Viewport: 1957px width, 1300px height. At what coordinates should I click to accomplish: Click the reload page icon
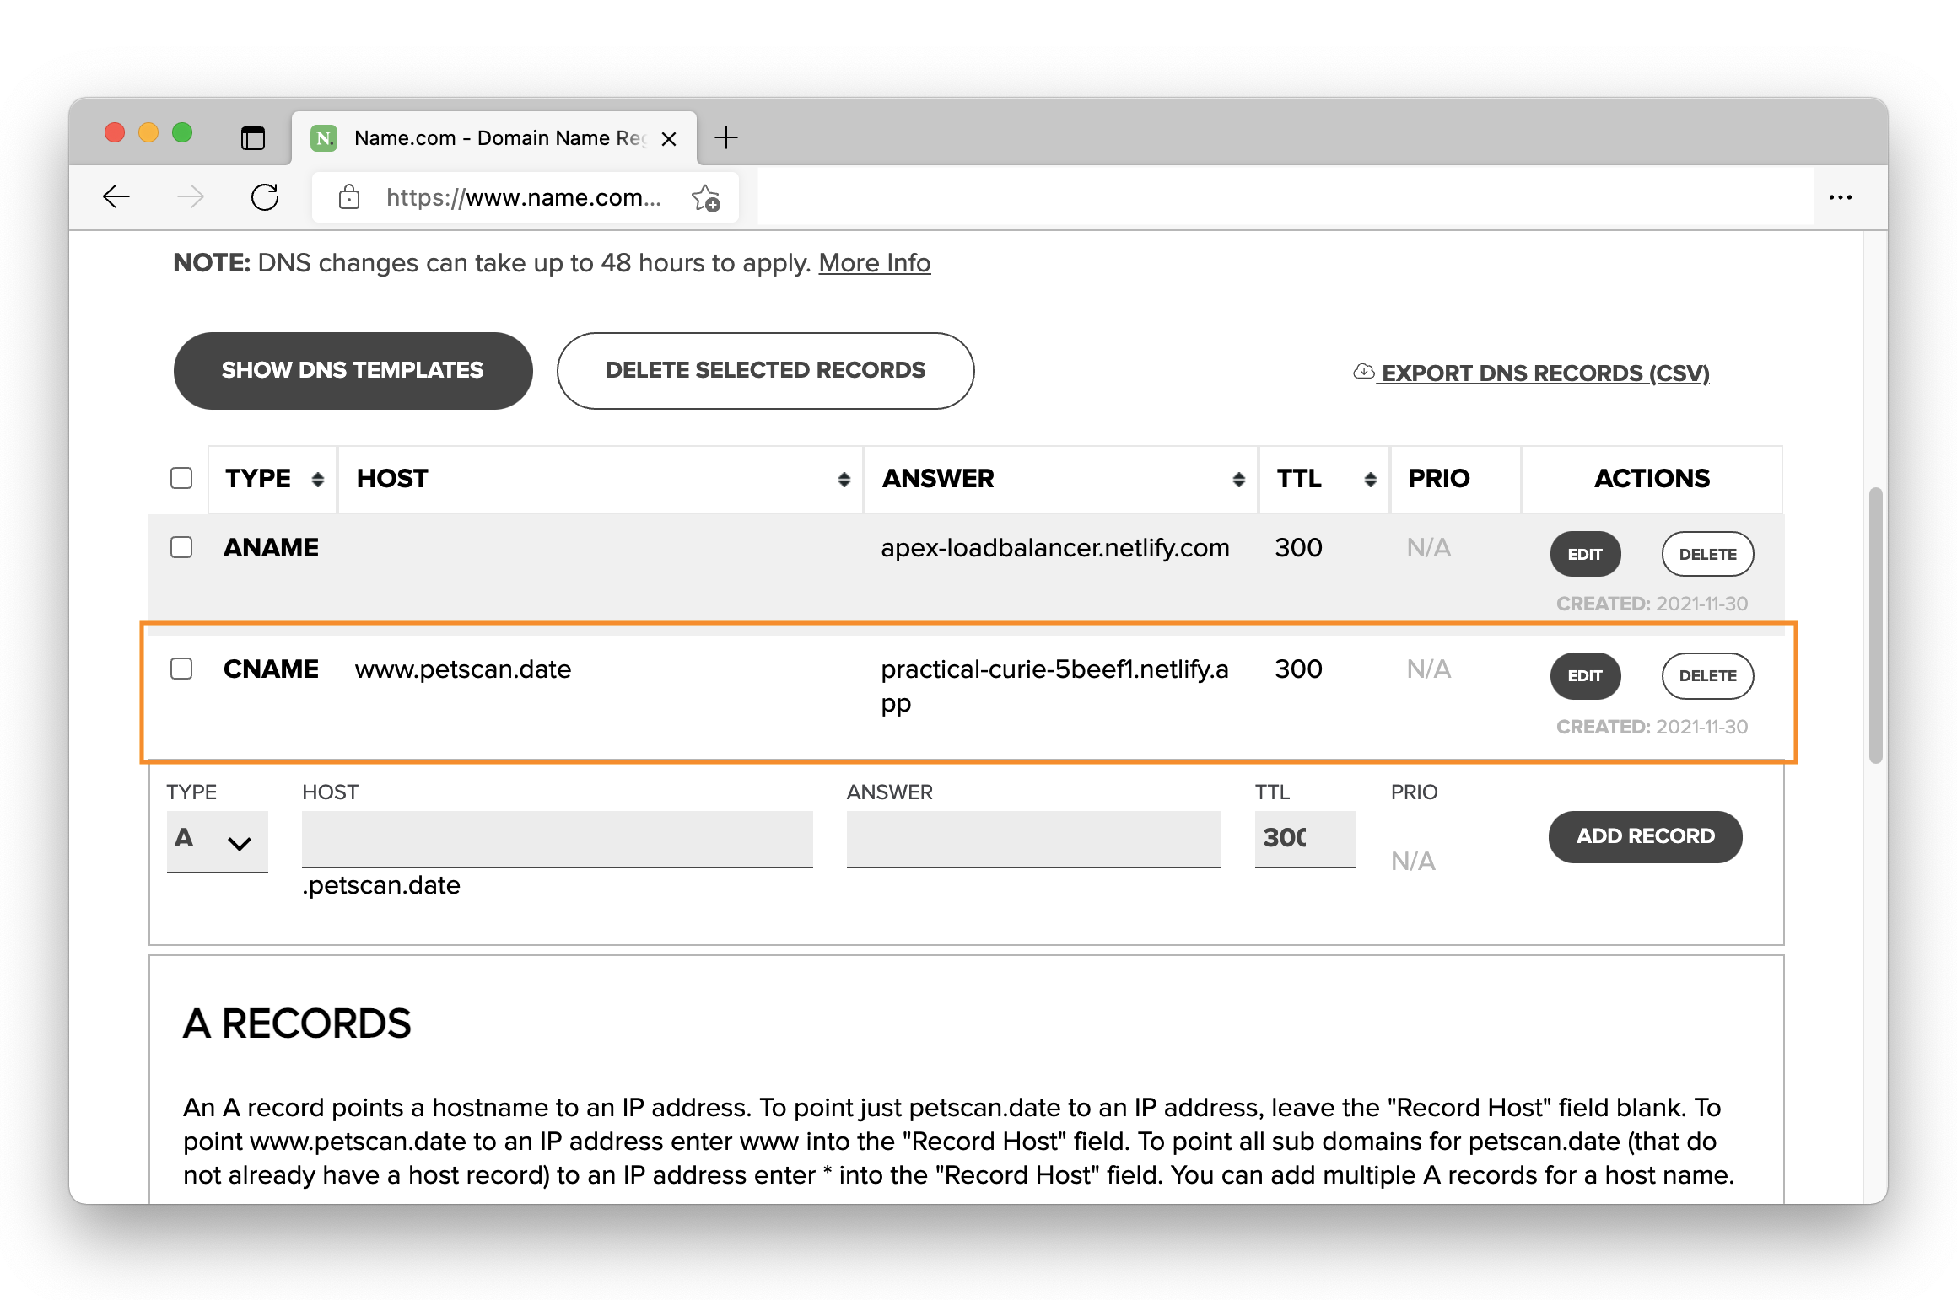pos(265,197)
